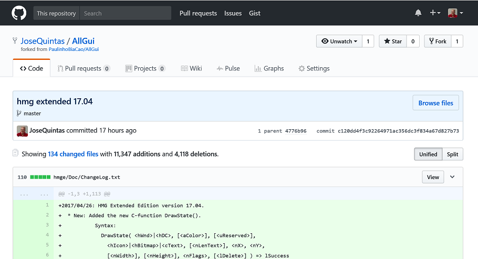
Task: Click Browse files button
Action: [x=435, y=103]
